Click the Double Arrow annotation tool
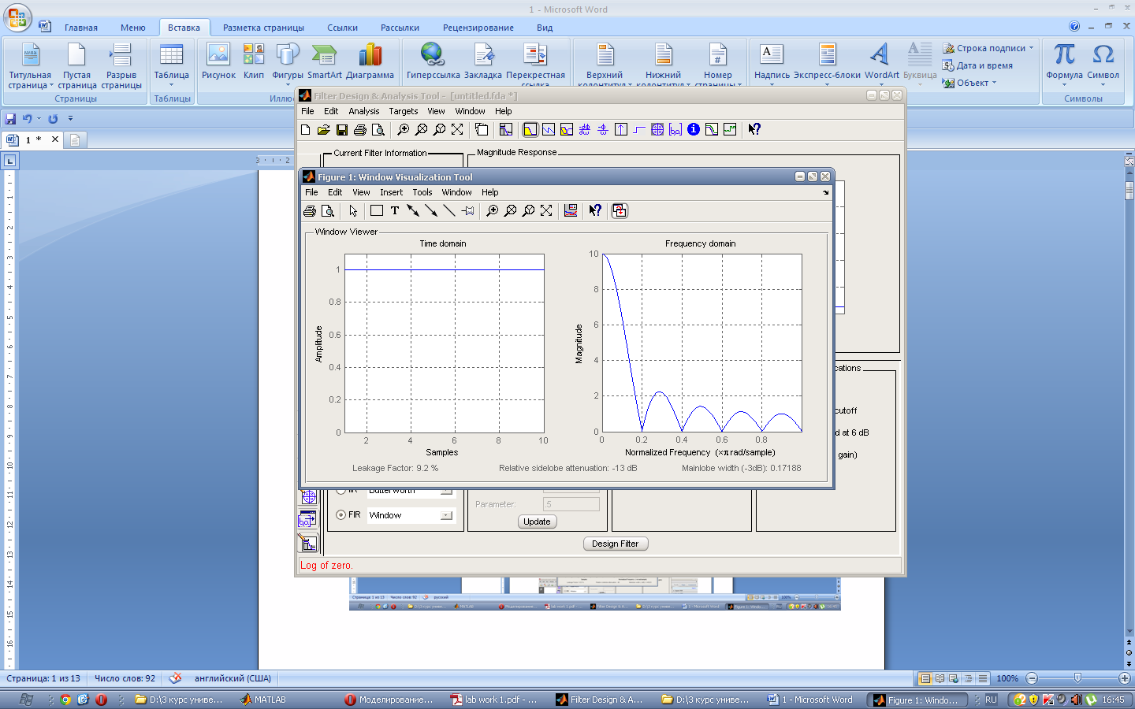Screen dimensions: 1135x709 pos(412,211)
